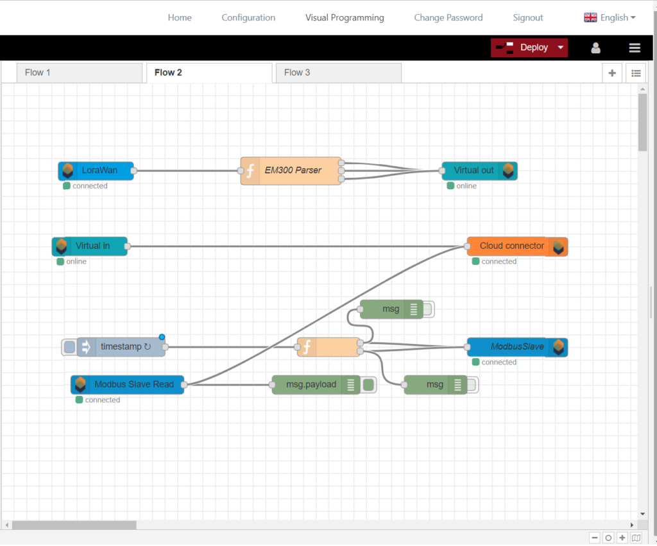657x546 pixels.
Task: Open the Deploy options dropdown arrow
Action: pyautogui.click(x=560, y=47)
